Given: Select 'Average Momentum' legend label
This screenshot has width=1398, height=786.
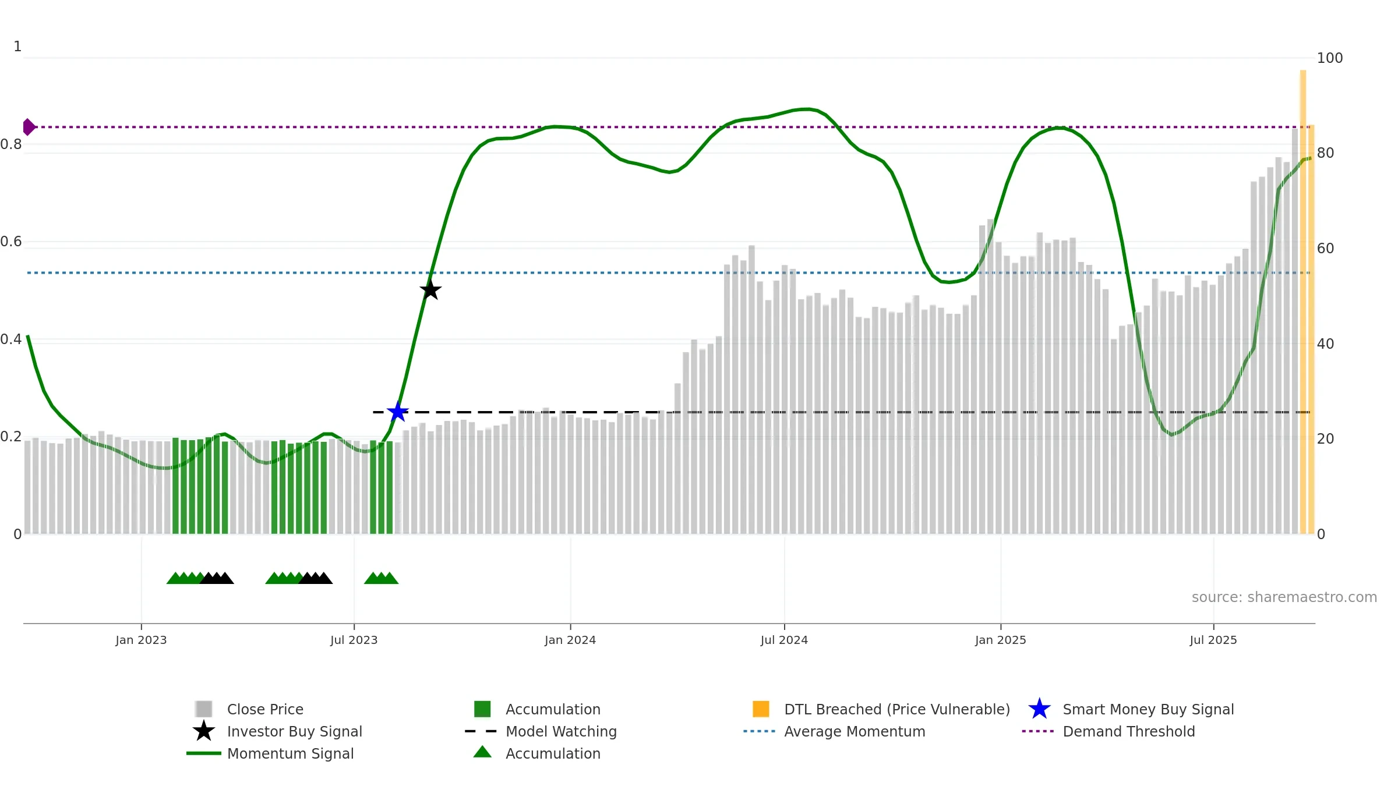Looking at the screenshot, I should 855,731.
